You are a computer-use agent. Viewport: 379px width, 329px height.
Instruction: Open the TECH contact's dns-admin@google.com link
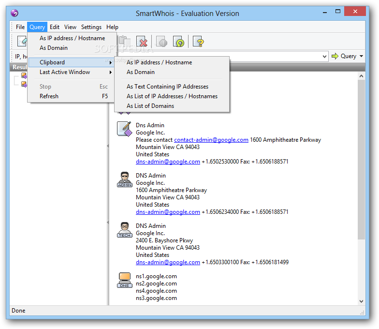(x=168, y=262)
